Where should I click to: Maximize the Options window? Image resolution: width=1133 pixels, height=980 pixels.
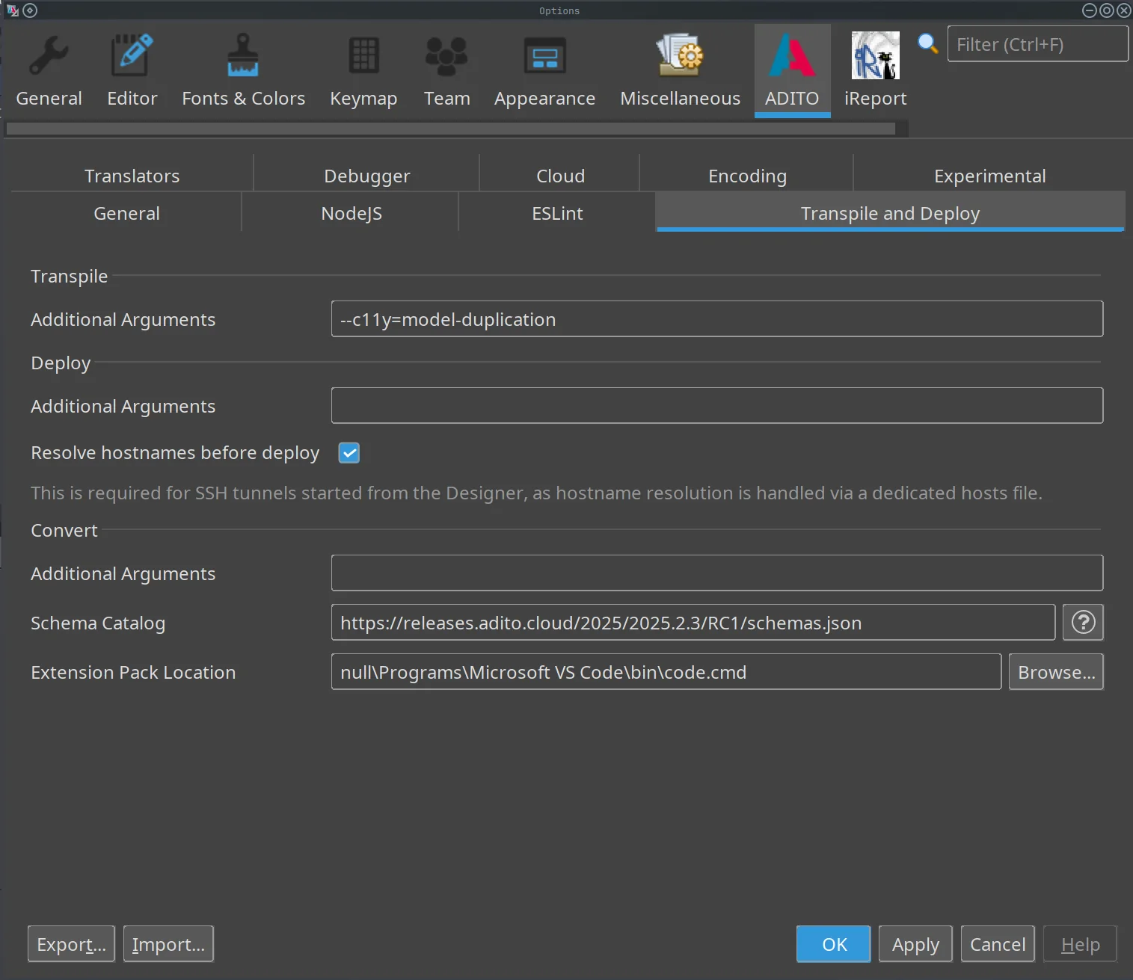click(1107, 10)
